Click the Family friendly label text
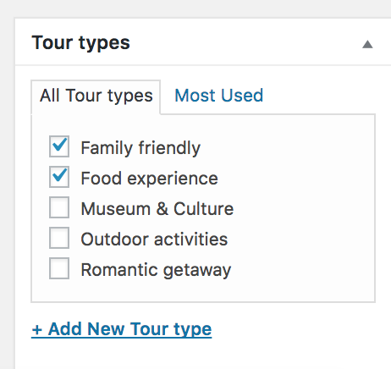 click(140, 148)
